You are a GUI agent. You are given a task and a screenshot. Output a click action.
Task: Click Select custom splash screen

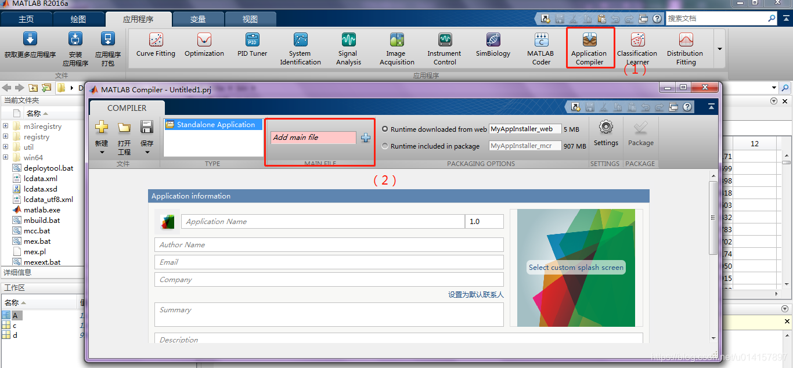[x=576, y=268]
